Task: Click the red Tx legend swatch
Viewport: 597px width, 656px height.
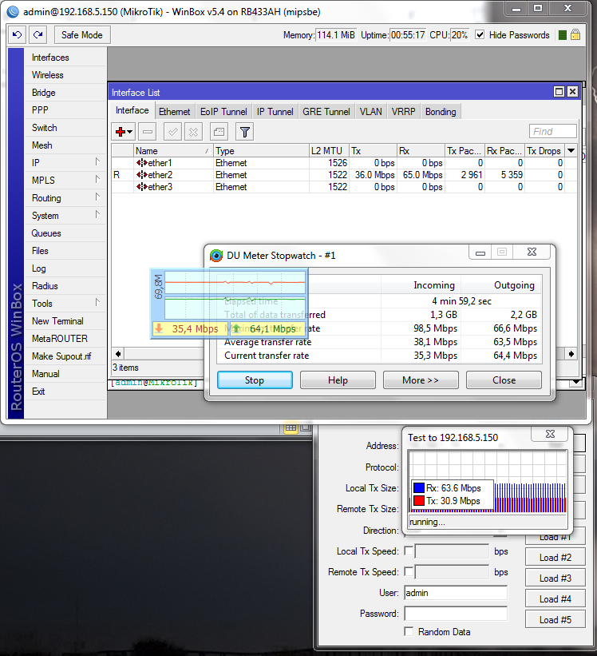Action: pyautogui.click(x=419, y=500)
